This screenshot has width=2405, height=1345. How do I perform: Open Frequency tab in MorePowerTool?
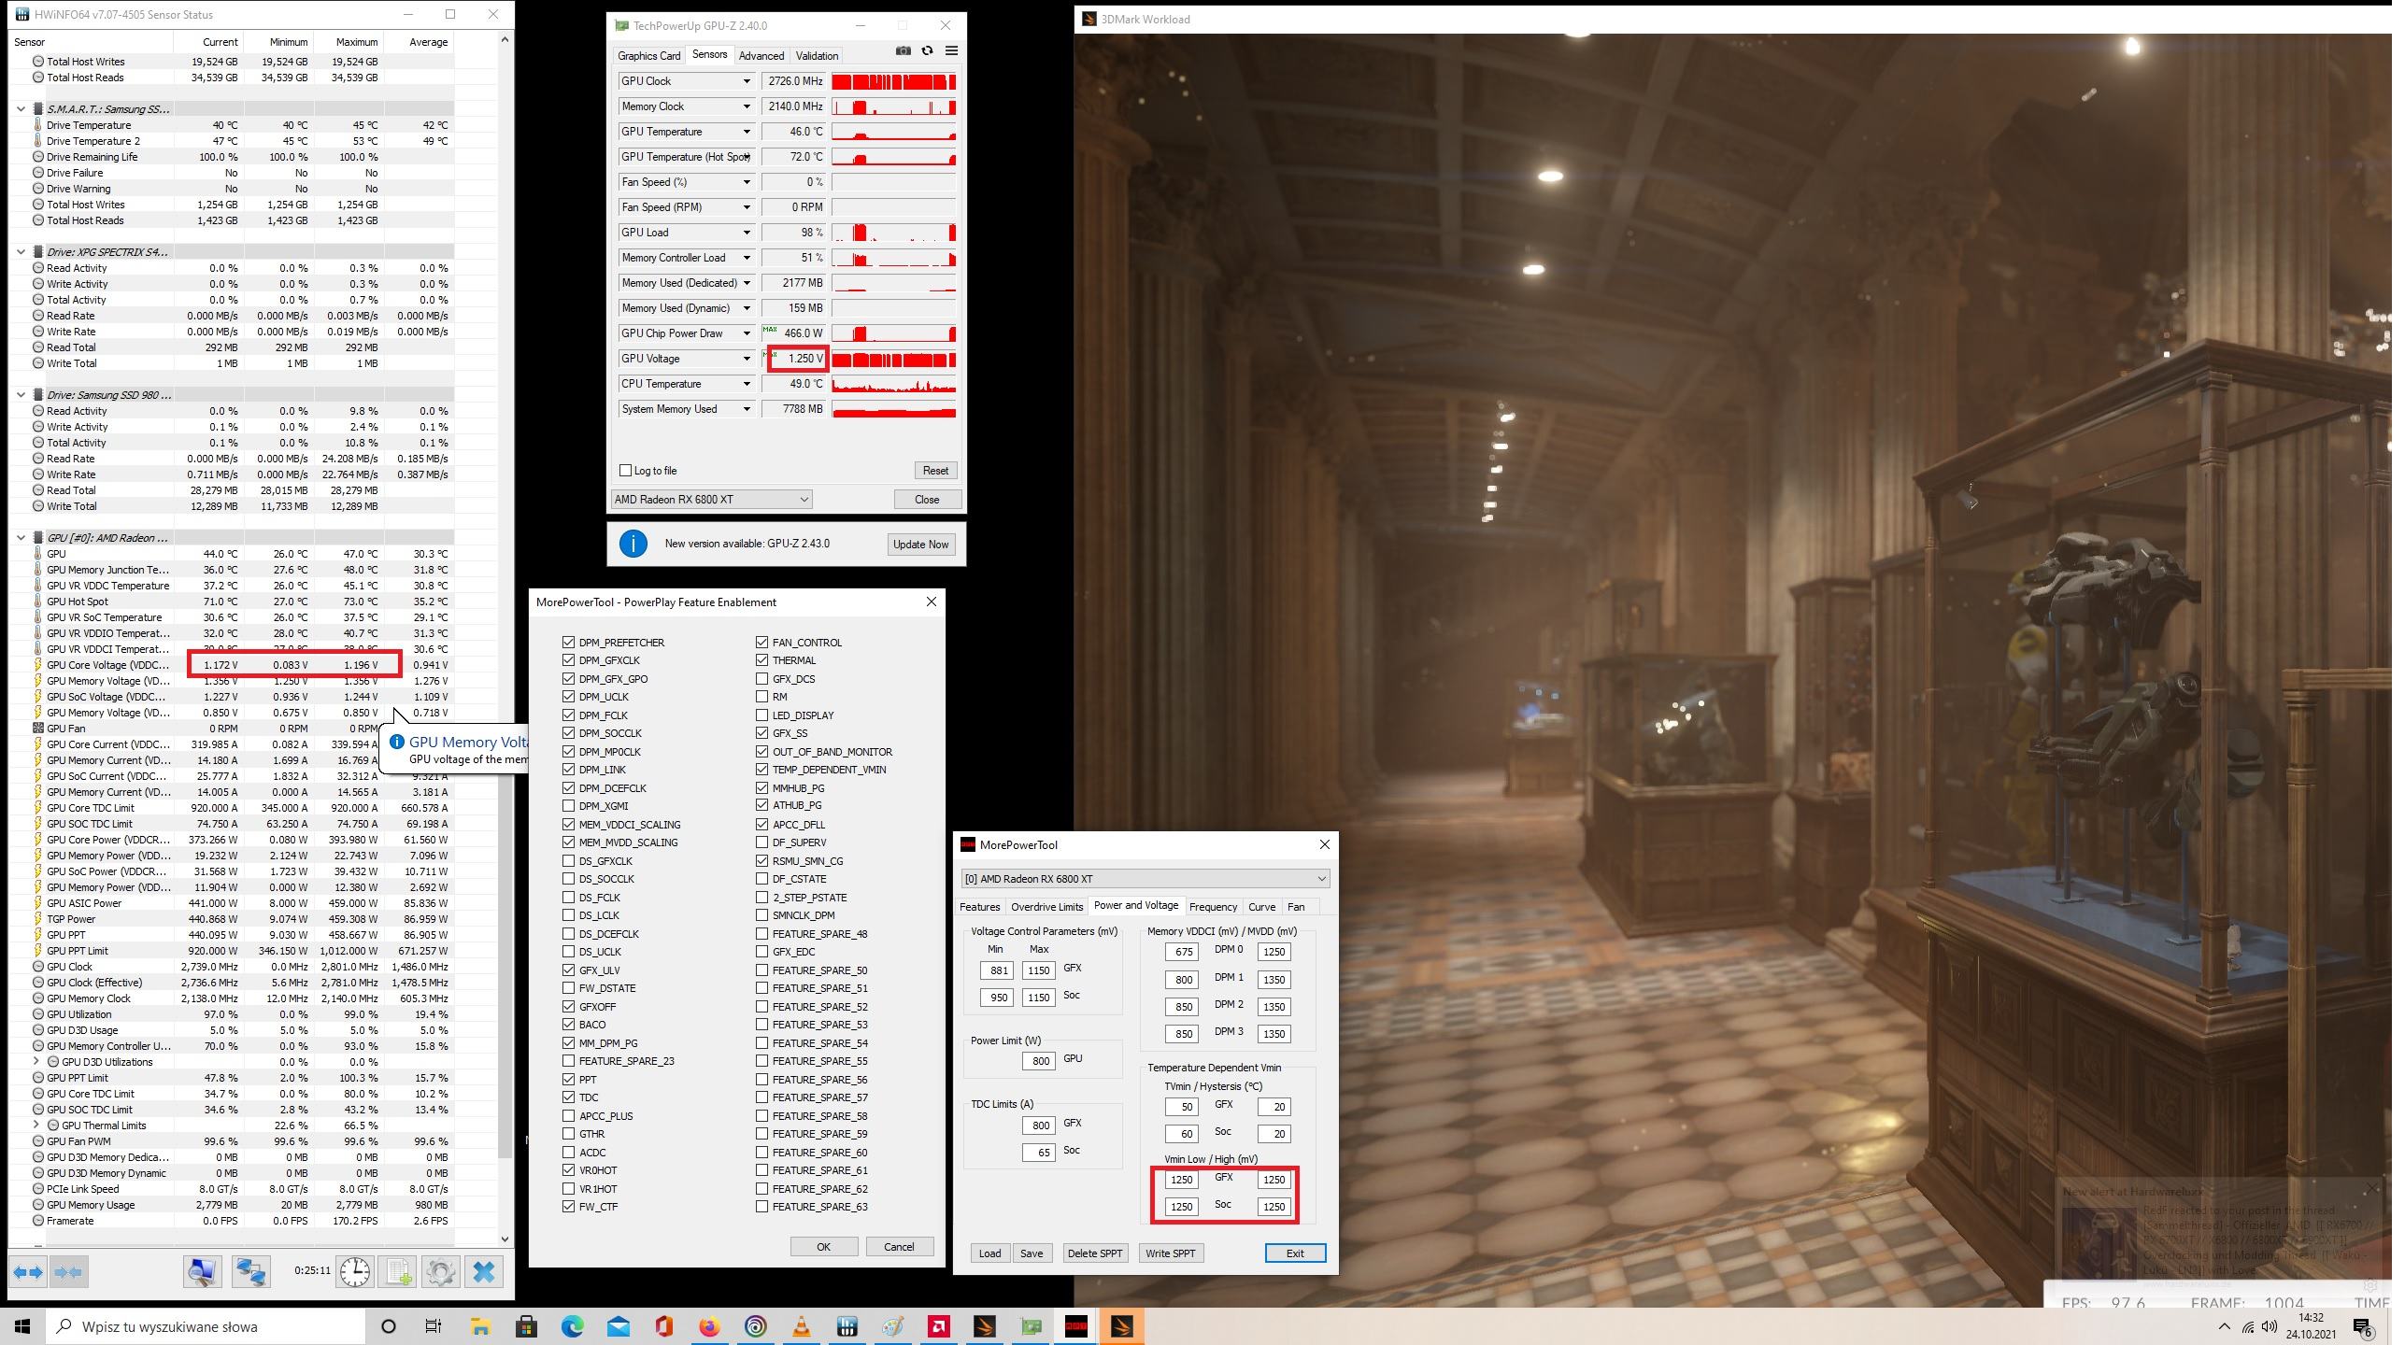point(1213,907)
